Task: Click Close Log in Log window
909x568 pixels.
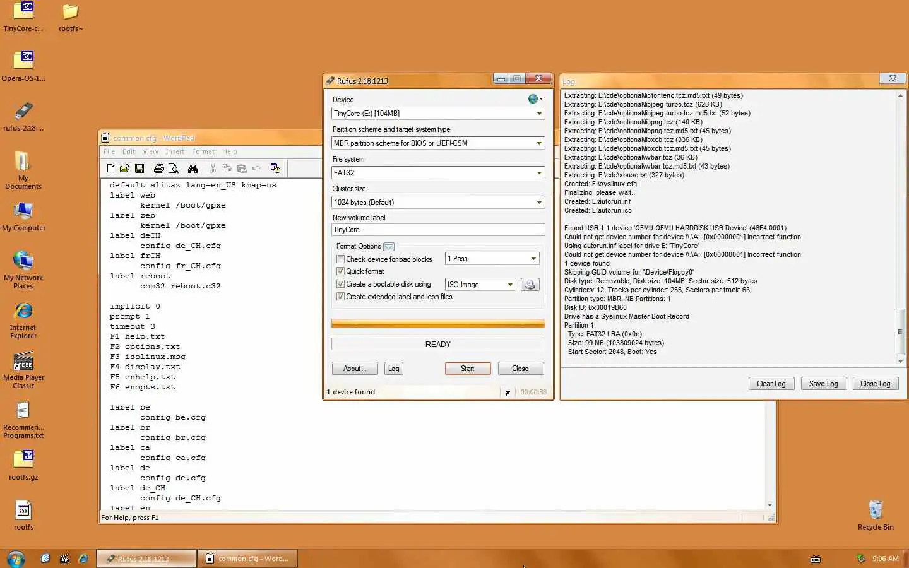Action: click(x=876, y=384)
